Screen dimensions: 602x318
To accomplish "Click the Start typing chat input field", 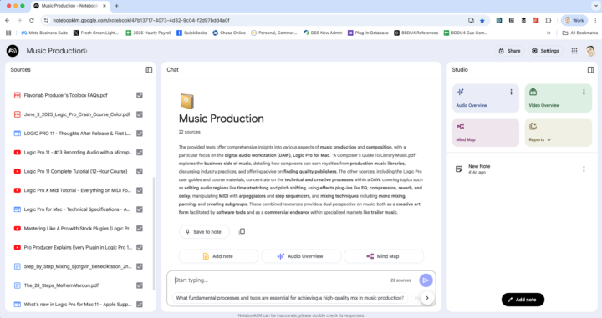I will 280,280.
